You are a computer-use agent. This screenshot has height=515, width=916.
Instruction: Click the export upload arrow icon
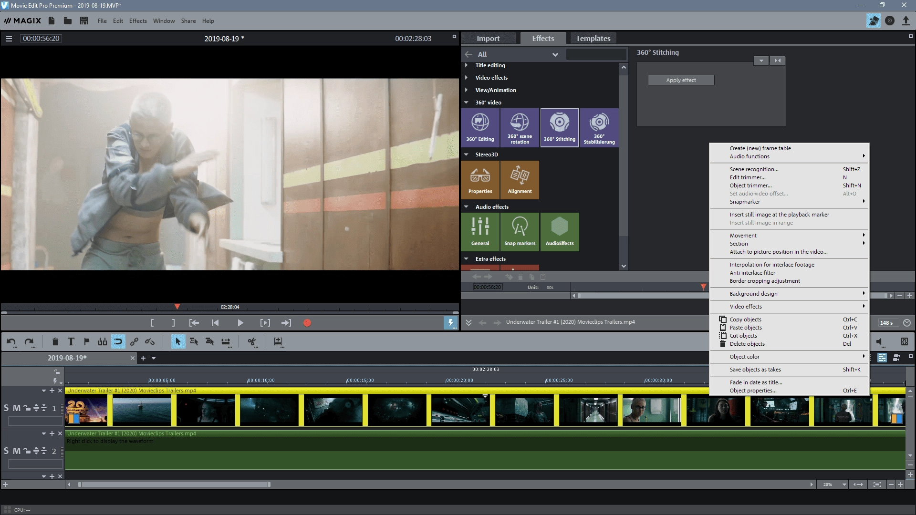tap(906, 21)
